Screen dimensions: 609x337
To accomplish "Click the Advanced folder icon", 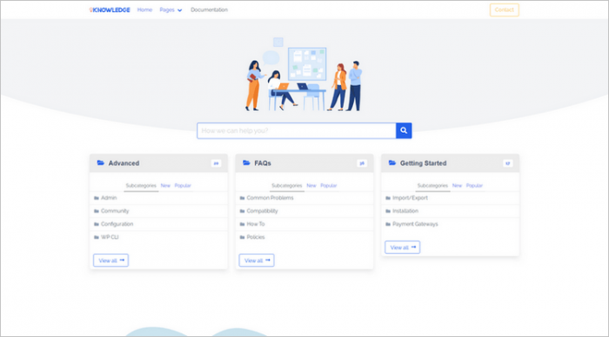I will 101,163.
